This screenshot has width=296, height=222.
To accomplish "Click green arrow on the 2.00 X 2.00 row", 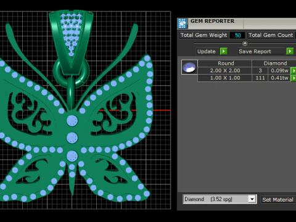I will tap(294, 71).
